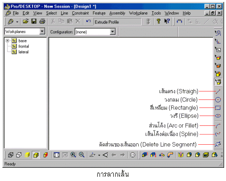This screenshot has width=226, height=181.
Task: Activate the Arc or Fillet tool
Action: (x=218, y=125)
